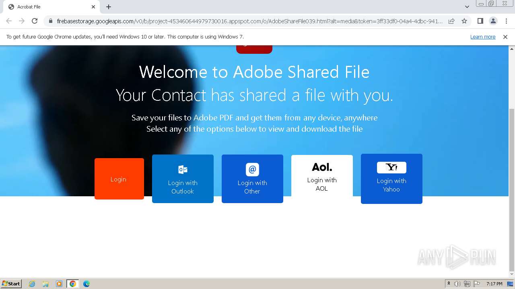Open File Explorer from taskbar
Image resolution: width=515 pixels, height=289 pixels.
pyautogui.click(x=45, y=284)
